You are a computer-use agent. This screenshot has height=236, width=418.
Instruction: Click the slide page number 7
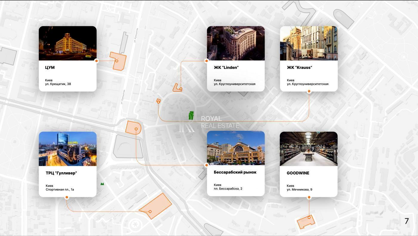[x=406, y=221]
